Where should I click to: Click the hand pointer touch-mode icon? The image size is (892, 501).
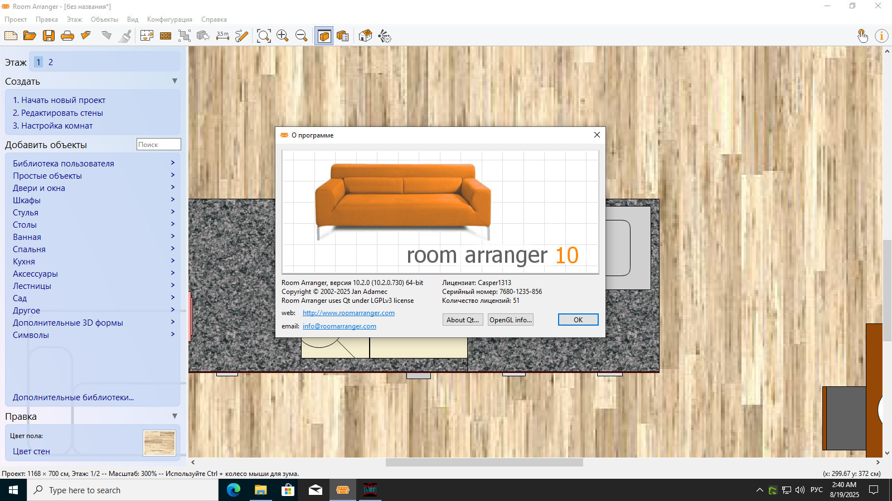click(x=862, y=36)
